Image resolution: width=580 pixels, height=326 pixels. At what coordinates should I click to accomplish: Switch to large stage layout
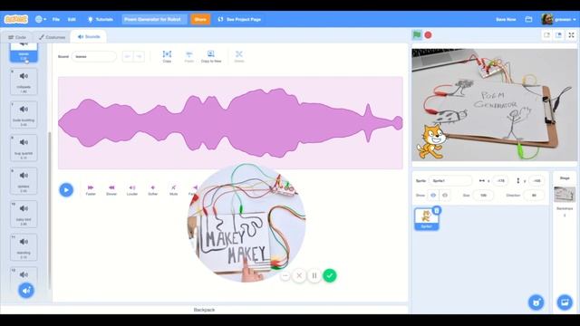pos(558,35)
